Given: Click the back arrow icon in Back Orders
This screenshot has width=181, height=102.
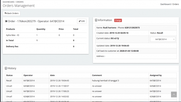Looking at the screenshot, I should tap(6, 13).
